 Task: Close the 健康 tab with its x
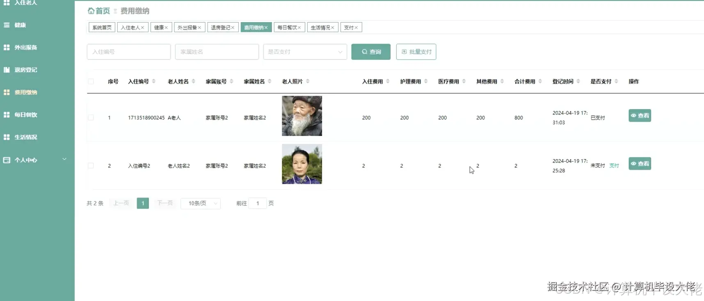click(166, 27)
